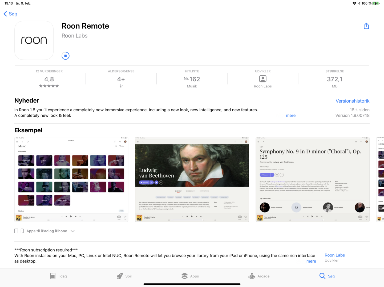Open the Roon app icon image
The image size is (384, 287).
(34, 40)
